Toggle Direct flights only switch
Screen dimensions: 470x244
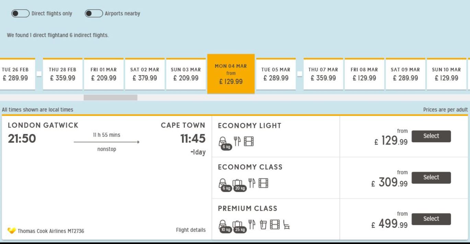click(20, 13)
